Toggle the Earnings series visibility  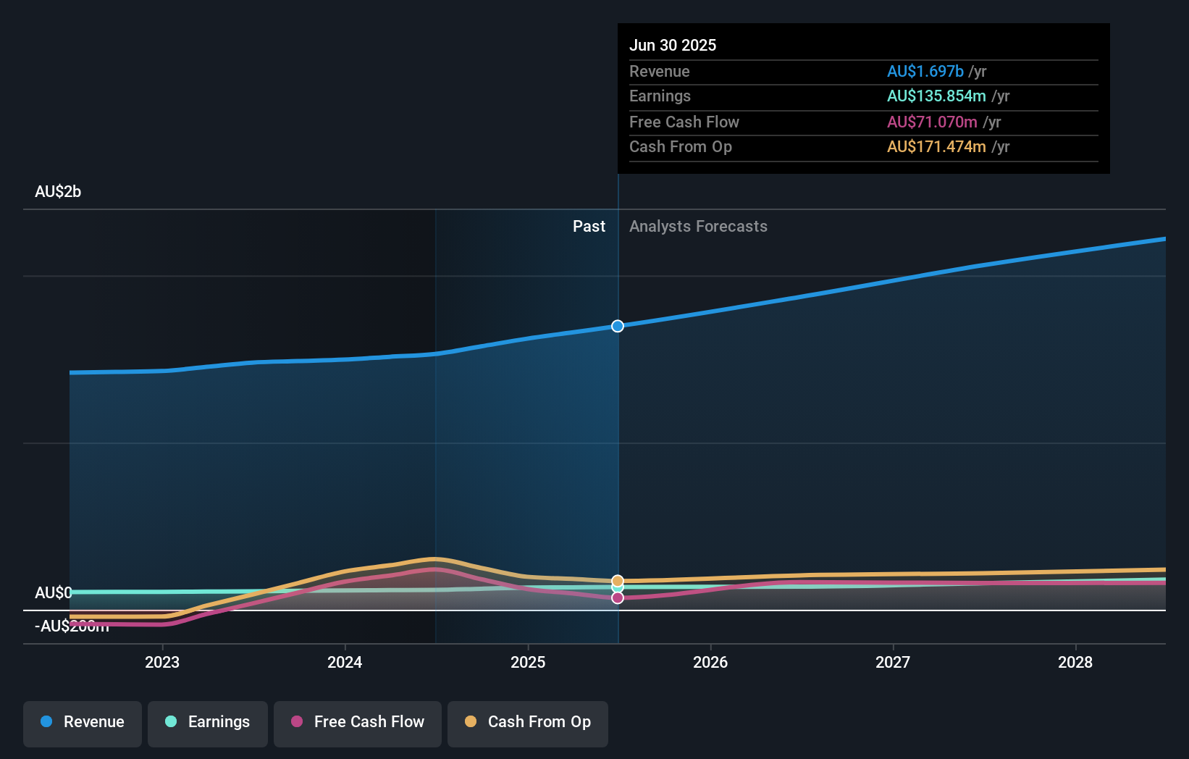point(208,722)
